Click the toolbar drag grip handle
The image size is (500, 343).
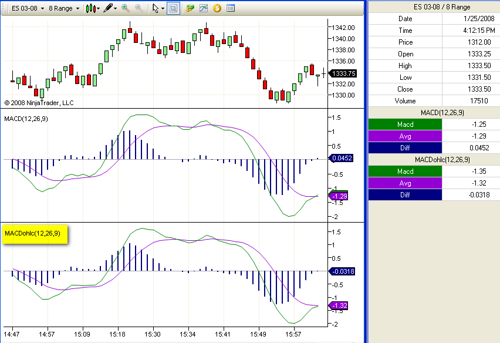pos(4,8)
